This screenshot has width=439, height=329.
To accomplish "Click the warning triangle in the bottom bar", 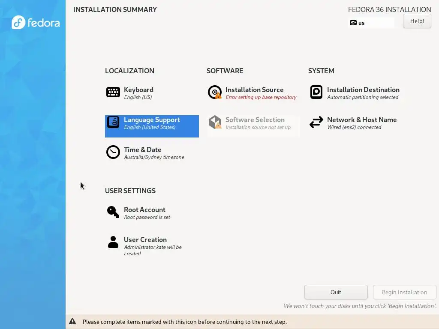I will 72,321.
